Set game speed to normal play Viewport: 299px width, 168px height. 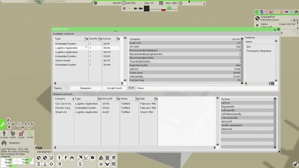pos(130,8)
